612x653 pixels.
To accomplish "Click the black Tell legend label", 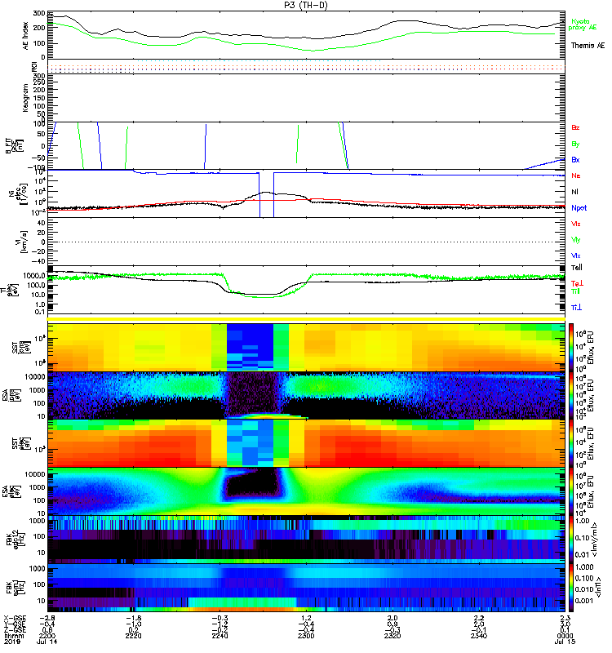I will (x=577, y=268).
